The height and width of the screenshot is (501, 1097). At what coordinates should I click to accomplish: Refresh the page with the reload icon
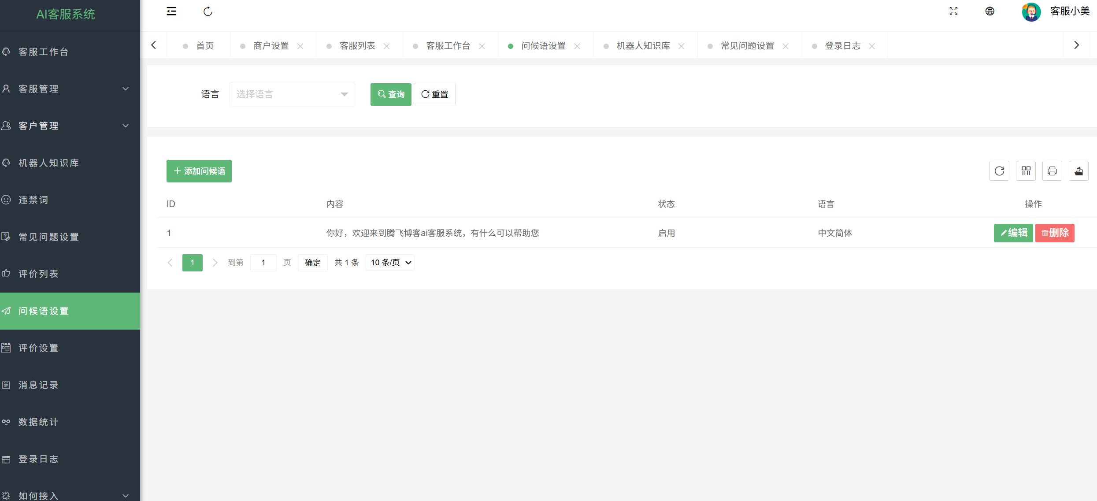pyautogui.click(x=208, y=12)
